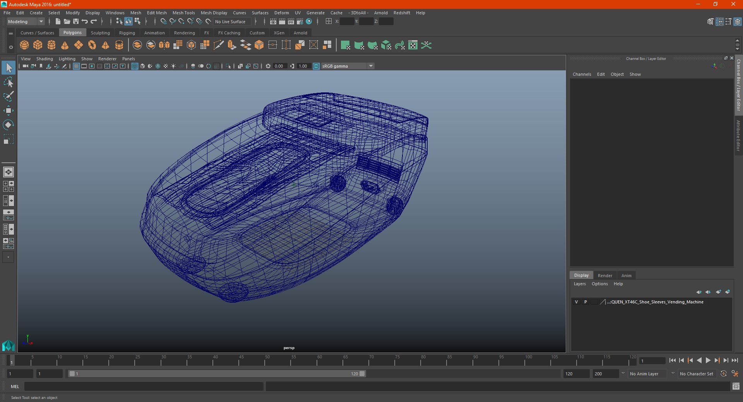Toggle smooth shade all in viewport
This screenshot has height=402, width=743.
pyautogui.click(x=142, y=66)
